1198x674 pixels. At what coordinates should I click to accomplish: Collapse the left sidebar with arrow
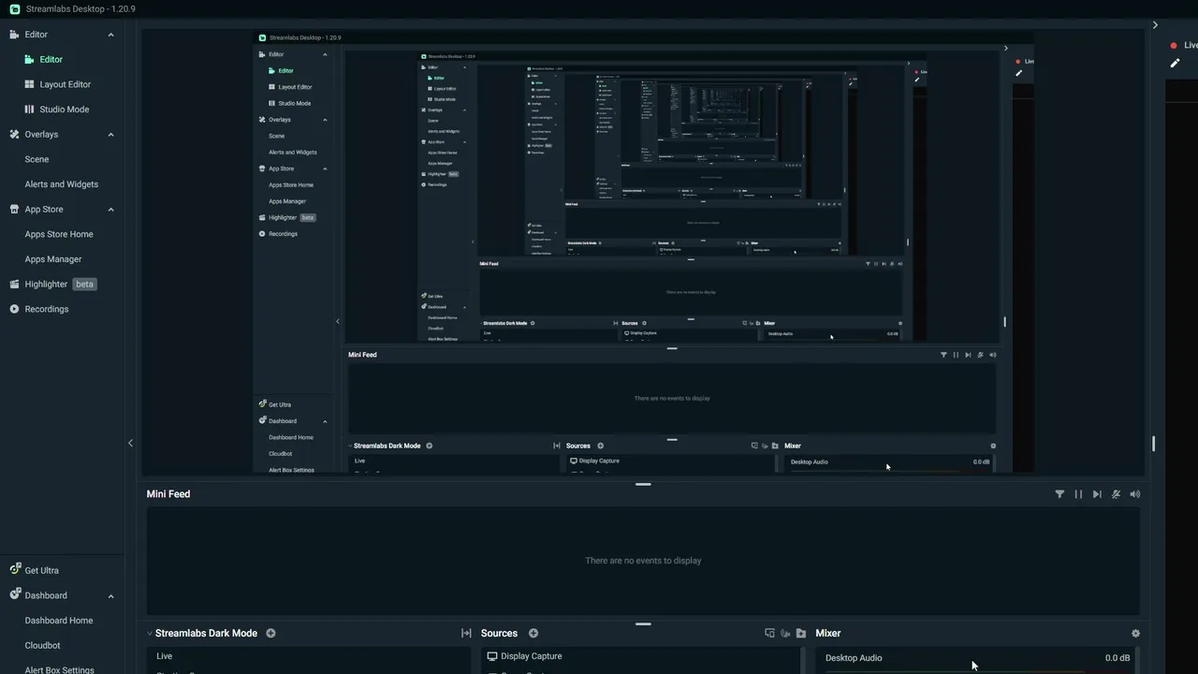point(130,443)
